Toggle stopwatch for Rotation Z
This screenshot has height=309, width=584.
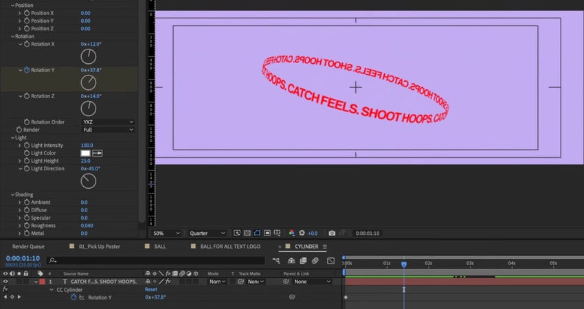(27, 96)
